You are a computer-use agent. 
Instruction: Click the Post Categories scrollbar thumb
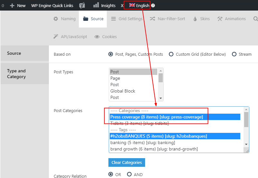point(246,119)
